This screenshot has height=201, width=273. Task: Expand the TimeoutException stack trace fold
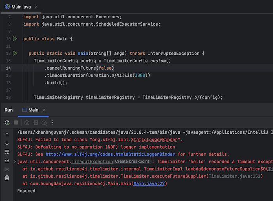tap(15, 162)
